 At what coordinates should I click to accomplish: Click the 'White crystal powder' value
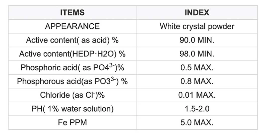(x=197, y=26)
